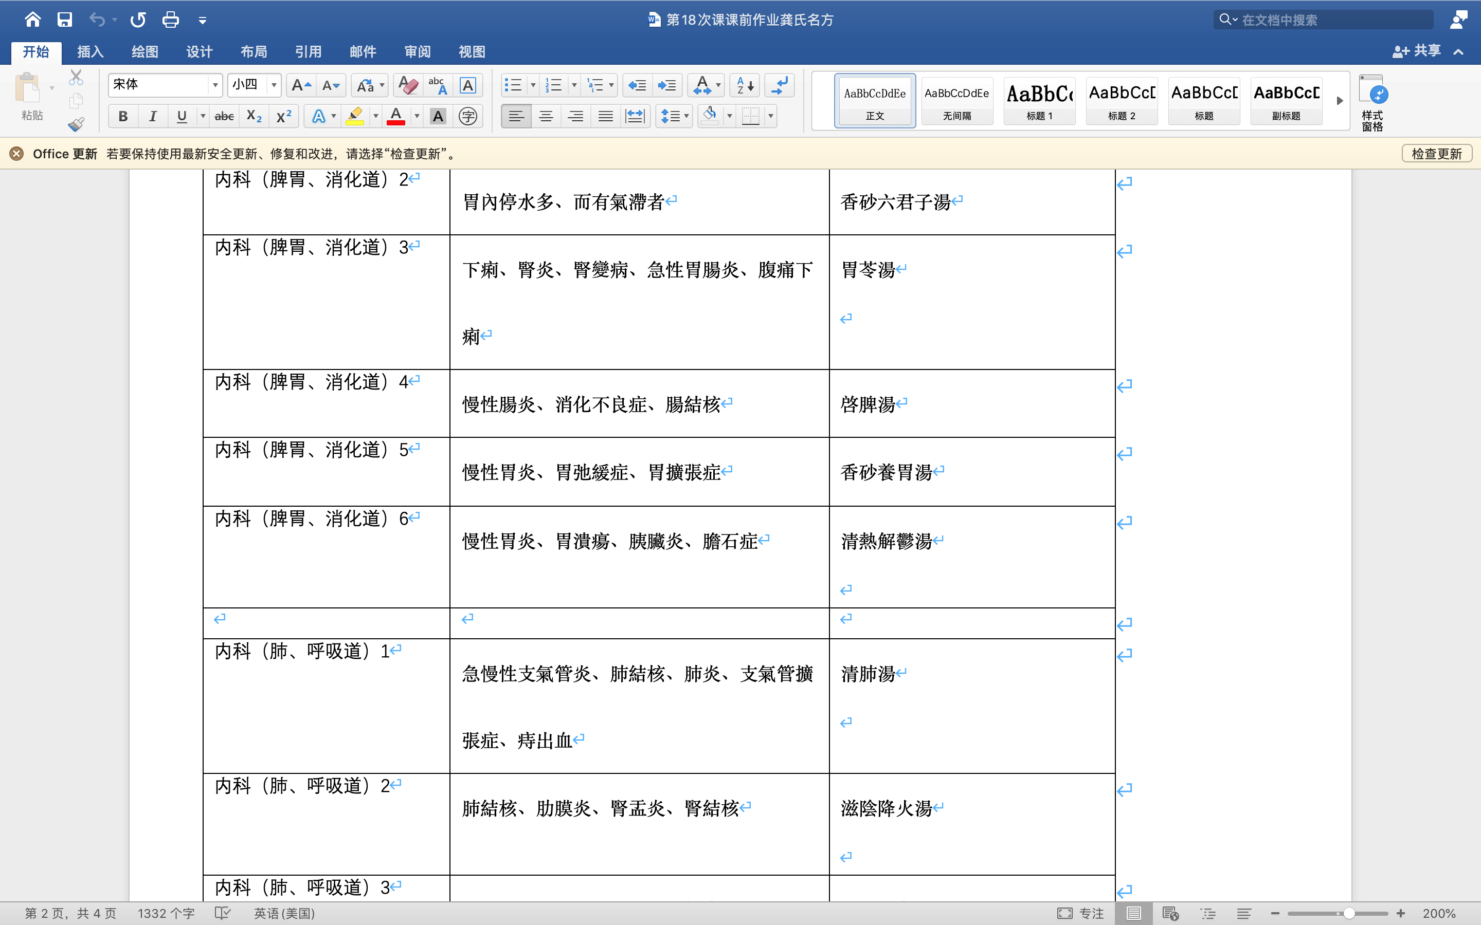Toggle bold formatting
This screenshot has width=1481, height=925.
point(123,116)
